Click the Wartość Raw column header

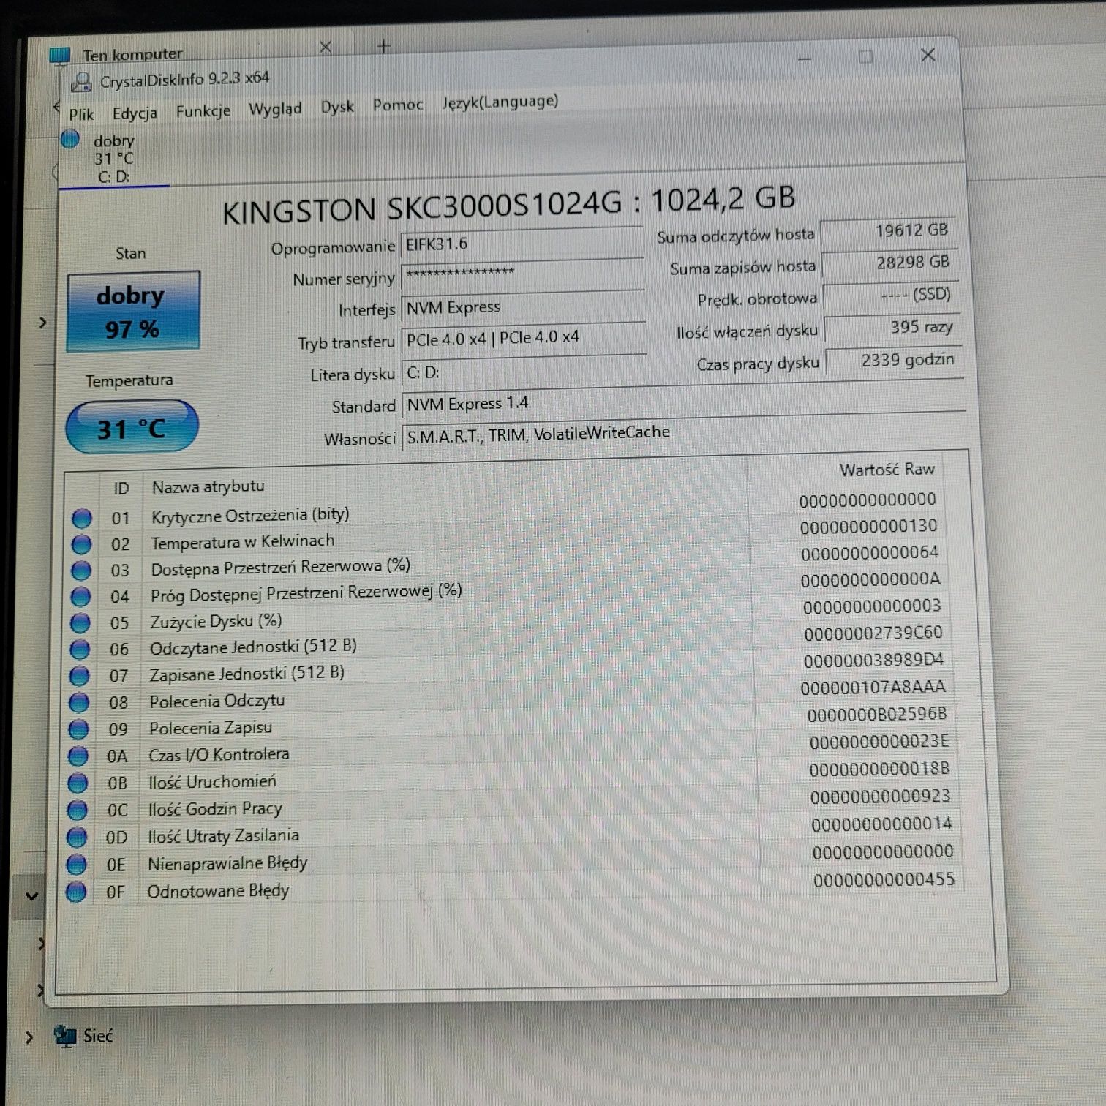[x=887, y=470]
